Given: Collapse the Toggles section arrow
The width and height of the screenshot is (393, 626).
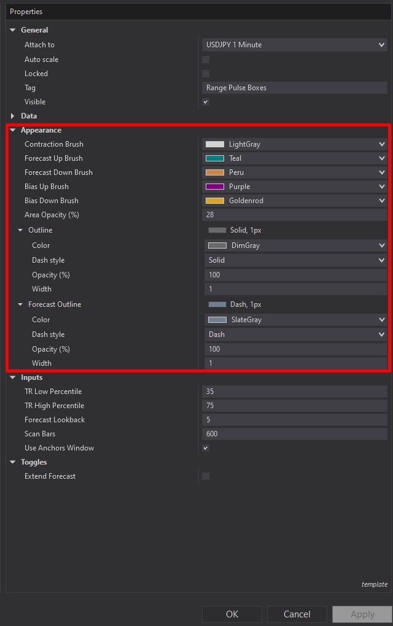Looking at the screenshot, I should [x=13, y=462].
